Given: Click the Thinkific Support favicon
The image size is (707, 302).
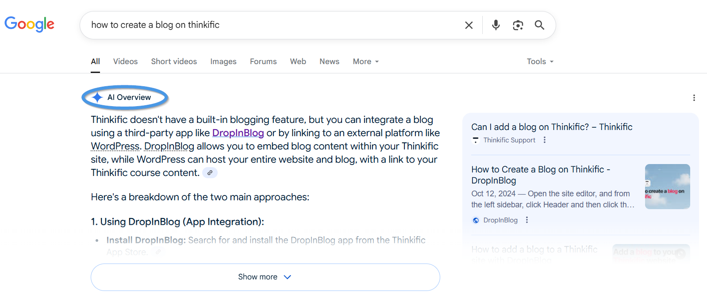Looking at the screenshot, I should [476, 140].
